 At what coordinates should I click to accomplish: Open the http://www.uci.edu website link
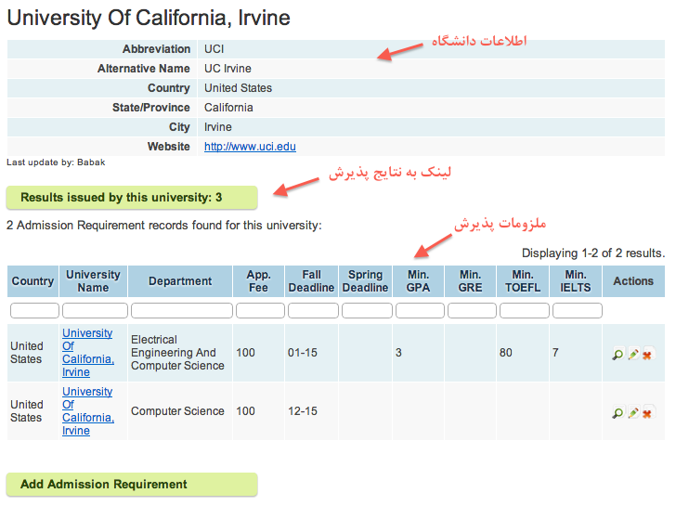pyautogui.click(x=250, y=147)
